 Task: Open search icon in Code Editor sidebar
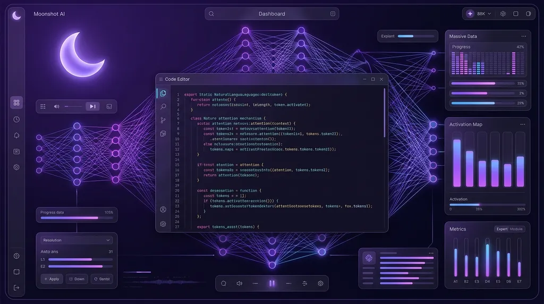point(163,106)
